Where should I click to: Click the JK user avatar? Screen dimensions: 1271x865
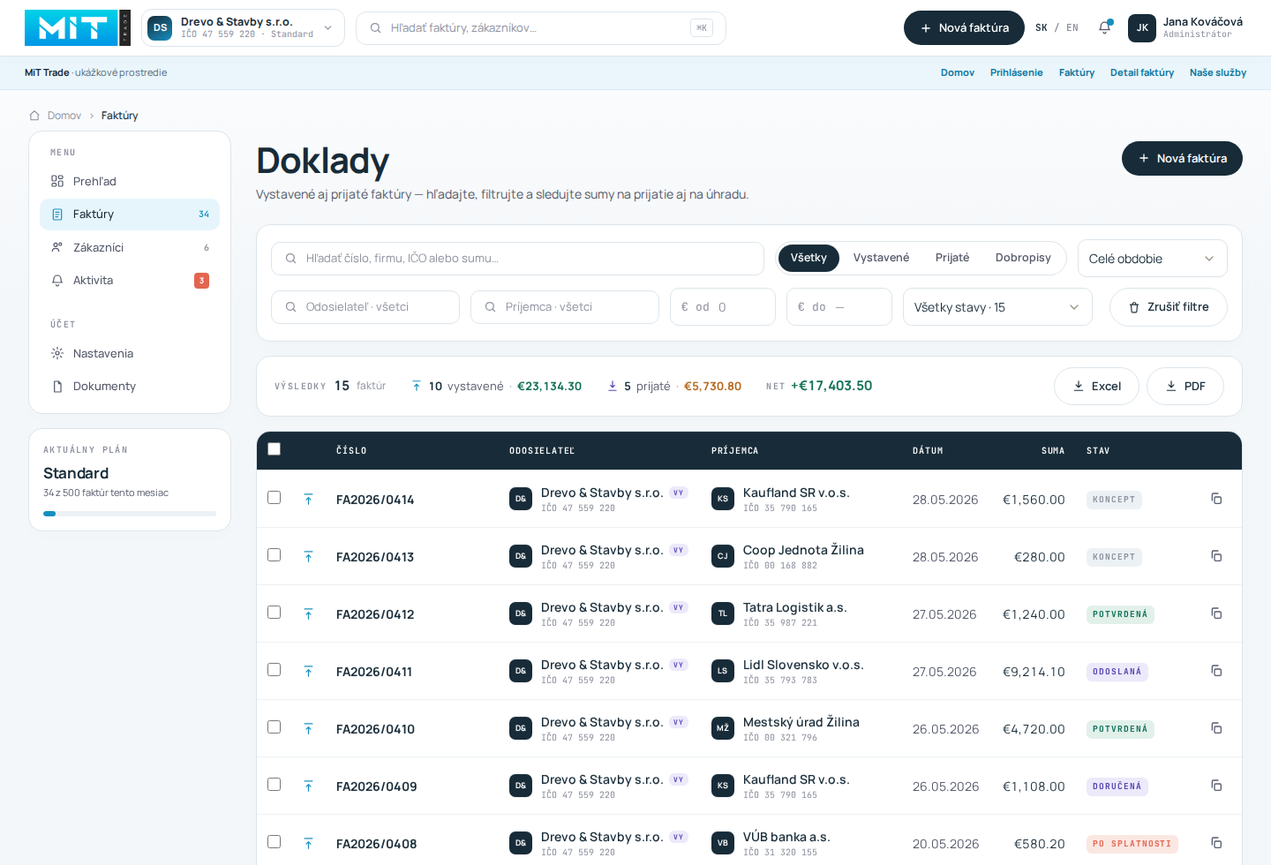[1142, 27]
